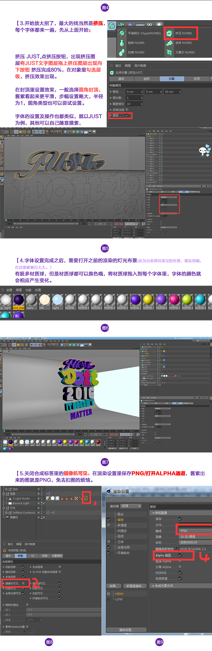212x651 pixels.
Task: Open the 深度 16 位/通道 dropdown
Action: point(195,536)
